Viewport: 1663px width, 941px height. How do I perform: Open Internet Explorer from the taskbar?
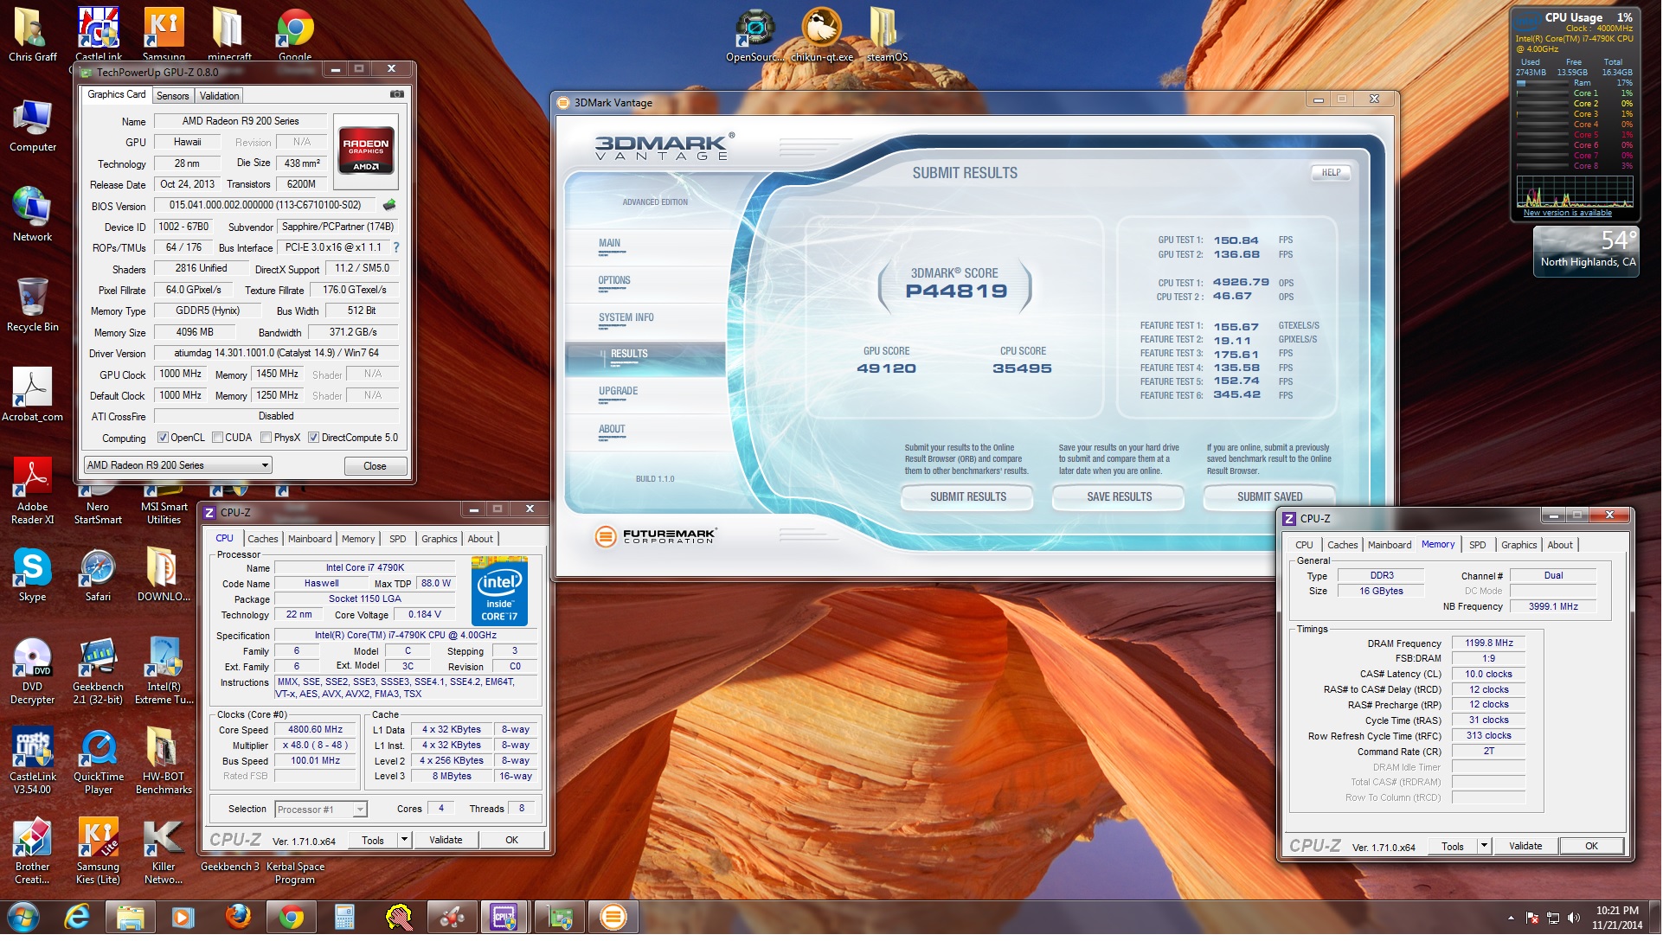(x=77, y=917)
